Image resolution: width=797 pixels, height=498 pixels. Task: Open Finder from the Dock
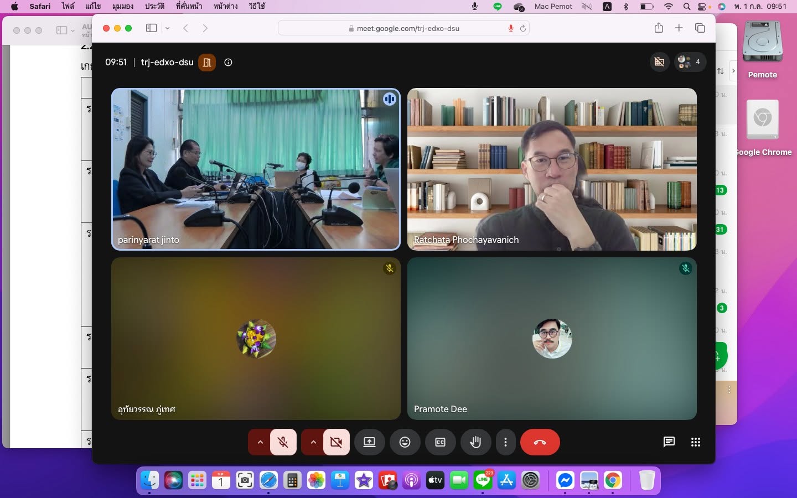(x=149, y=480)
